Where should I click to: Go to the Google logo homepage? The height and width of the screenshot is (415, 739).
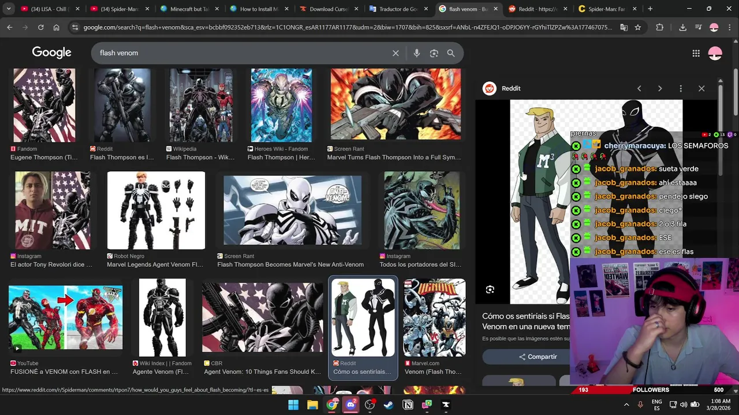coord(51,52)
